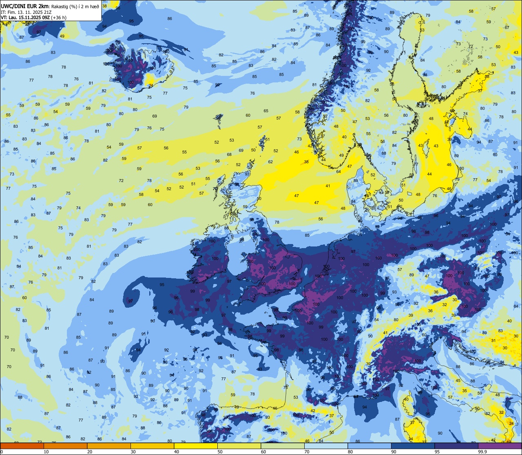Select the 0–10 dark orange legend swatch
This screenshot has width=522, height=455.
(x=22, y=446)
